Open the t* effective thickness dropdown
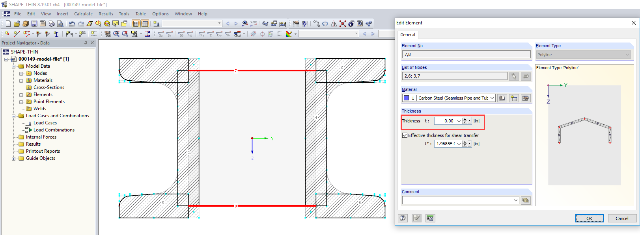The width and height of the screenshot is (640, 235). [459, 144]
